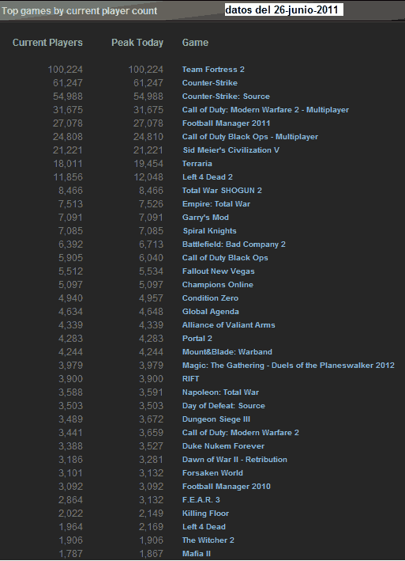Open the Left 4 Dead 2 link
405x561 pixels.
[x=208, y=177]
